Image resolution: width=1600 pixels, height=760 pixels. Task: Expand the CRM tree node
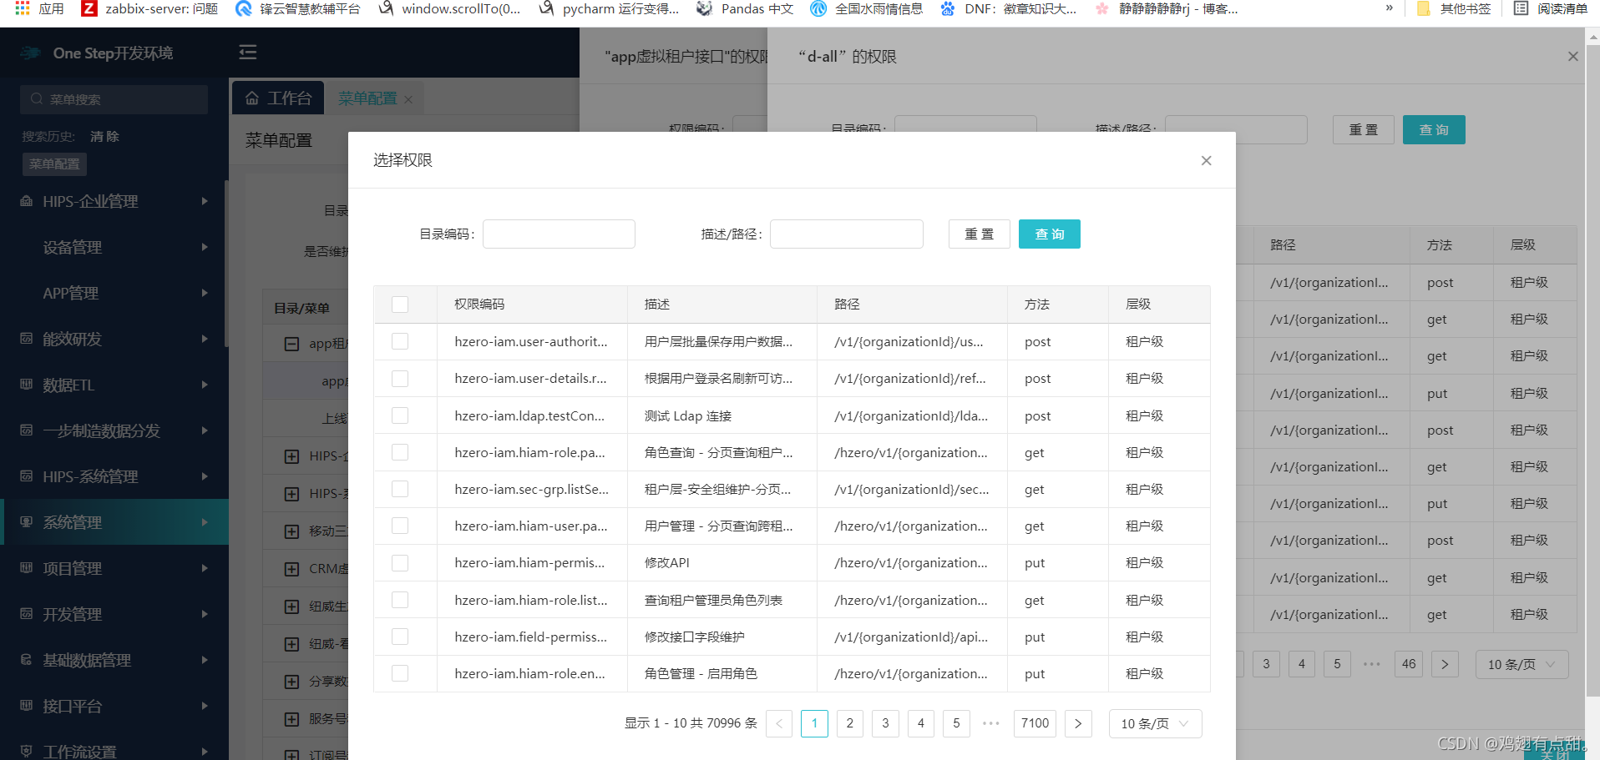click(291, 569)
